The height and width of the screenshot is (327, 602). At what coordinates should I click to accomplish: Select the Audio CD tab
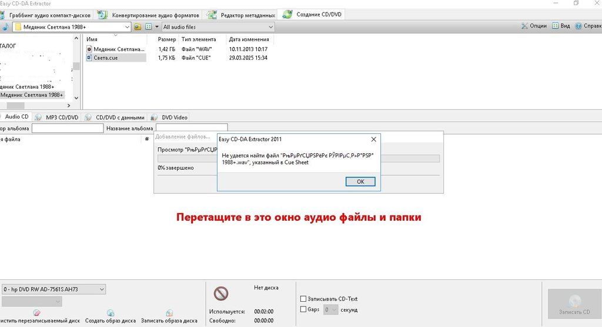[16, 117]
